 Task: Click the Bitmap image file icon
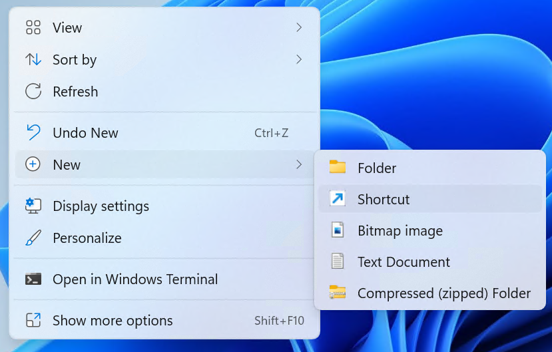click(x=338, y=231)
